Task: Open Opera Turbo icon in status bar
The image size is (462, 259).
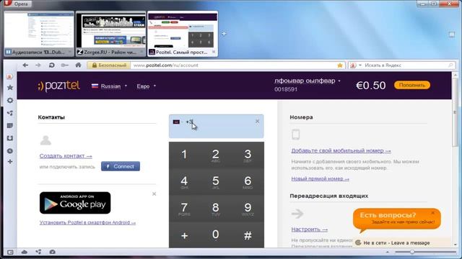Action: [53, 252]
